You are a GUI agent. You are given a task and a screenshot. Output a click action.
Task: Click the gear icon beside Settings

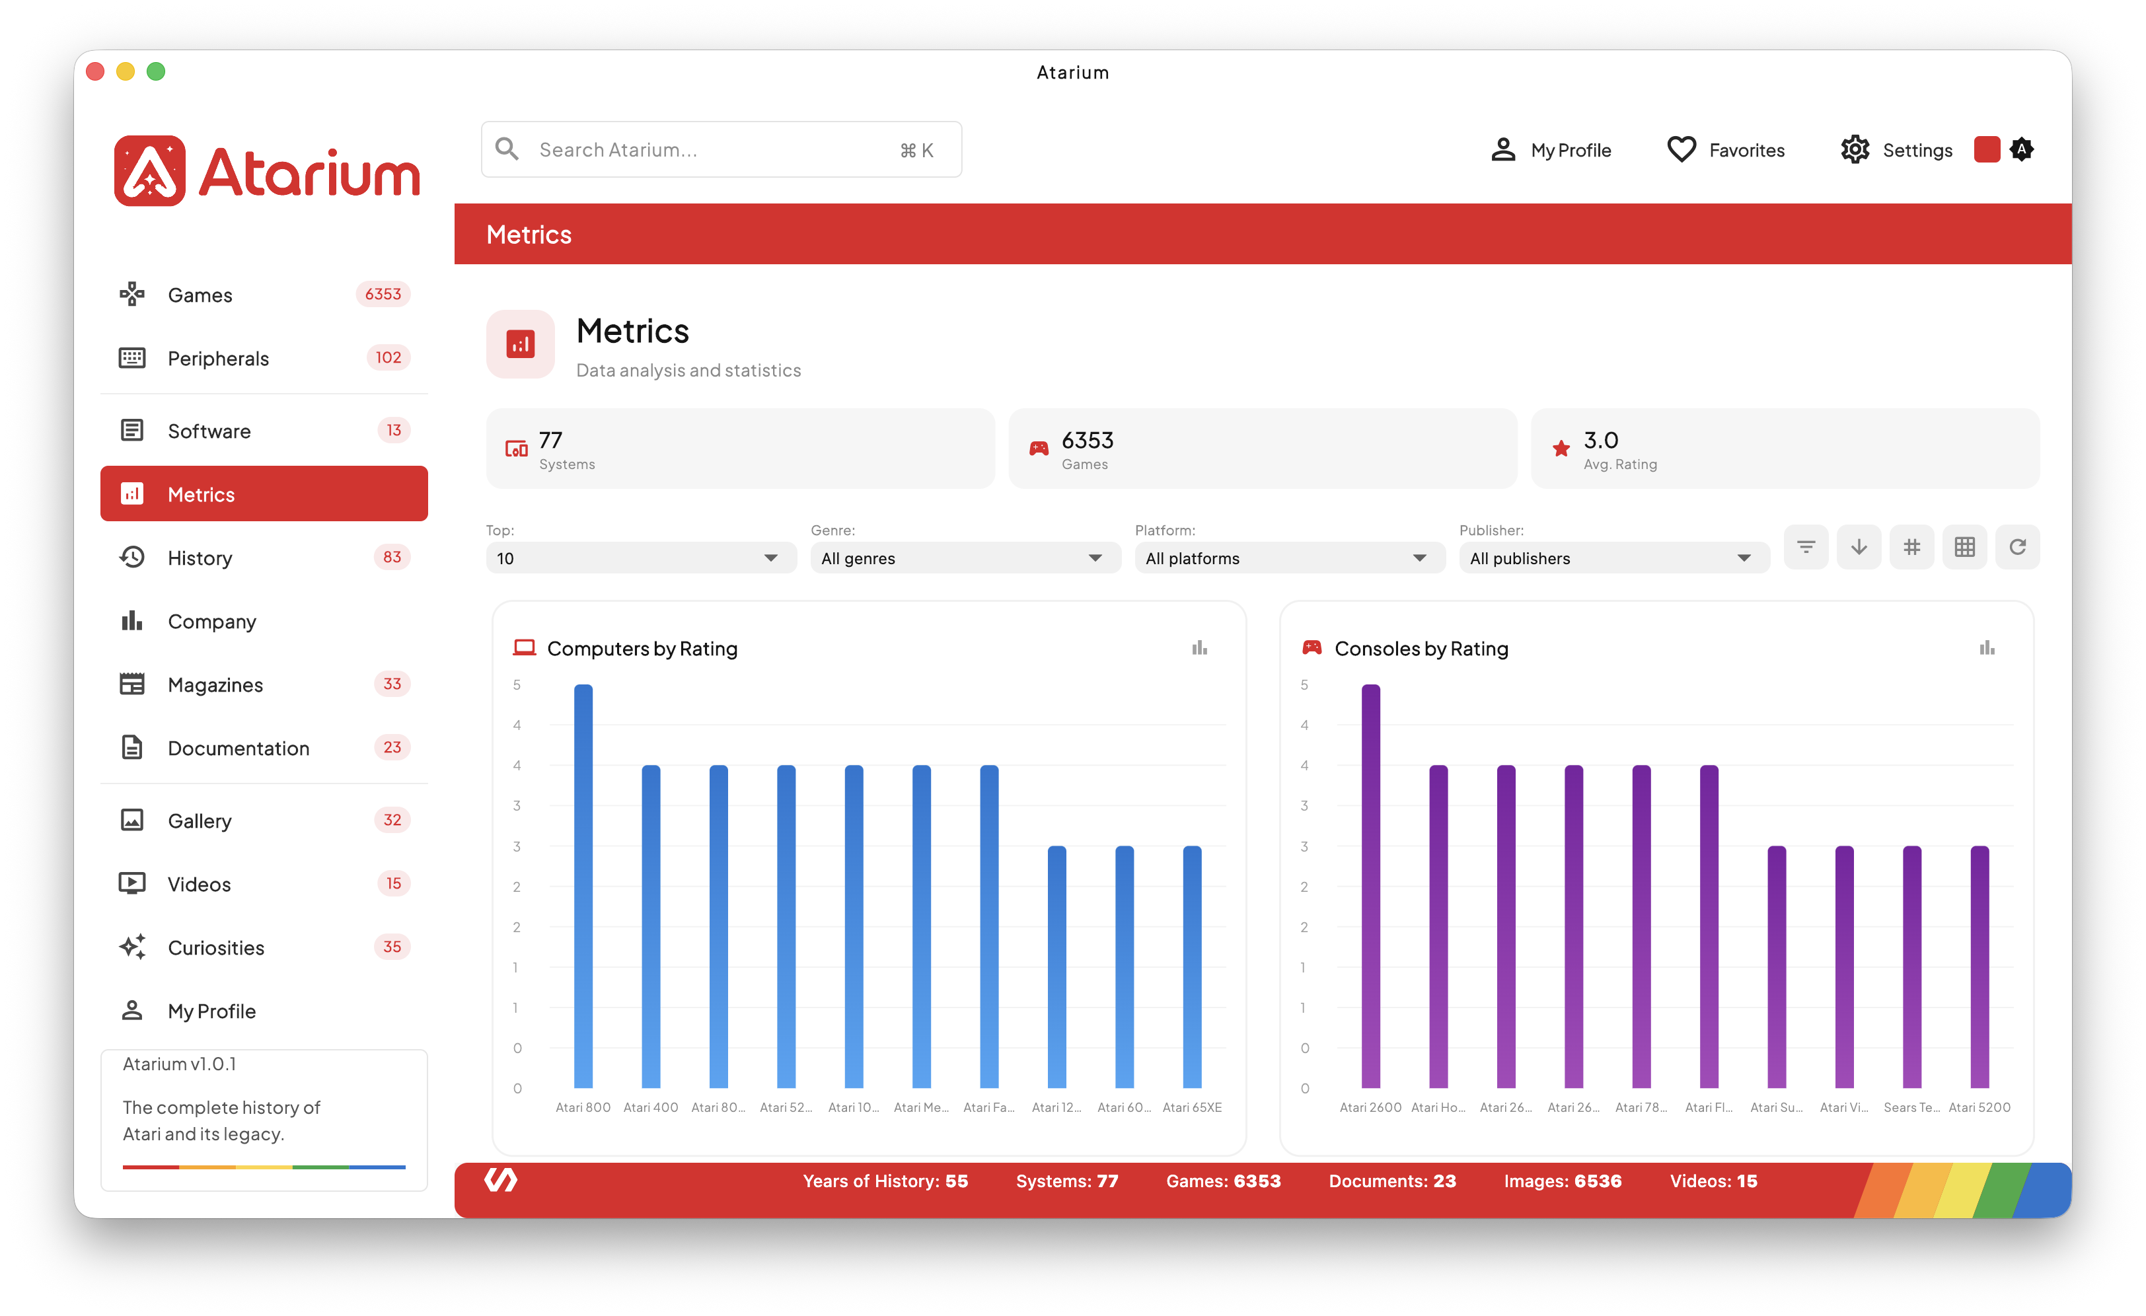(x=1854, y=150)
